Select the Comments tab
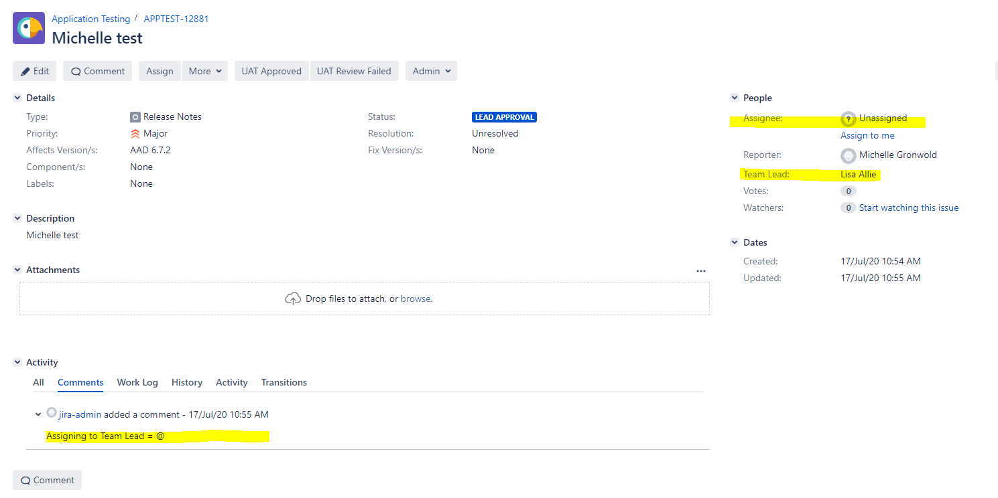 coord(80,383)
